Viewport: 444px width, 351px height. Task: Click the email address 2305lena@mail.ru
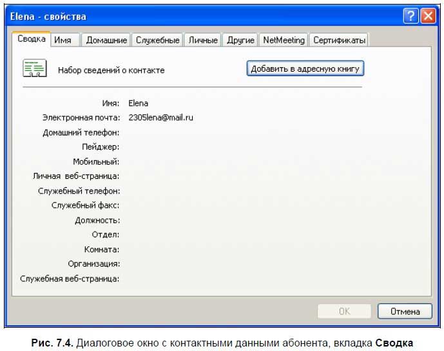click(160, 117)
